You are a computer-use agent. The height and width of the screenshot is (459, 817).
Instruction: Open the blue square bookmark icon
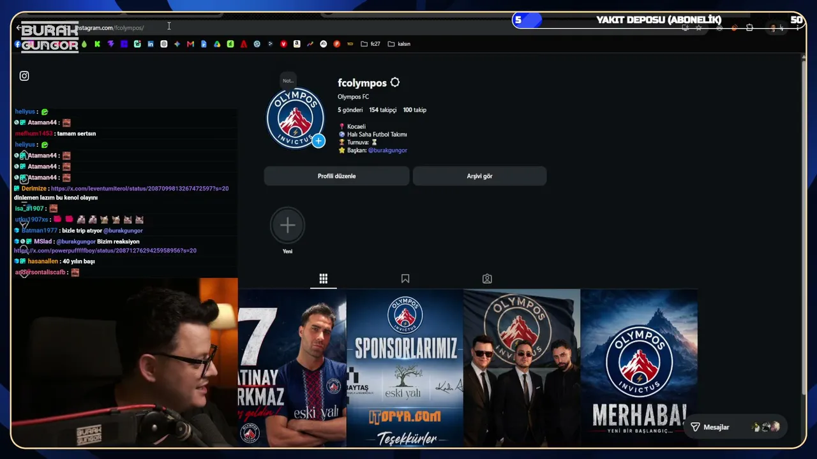124,44
